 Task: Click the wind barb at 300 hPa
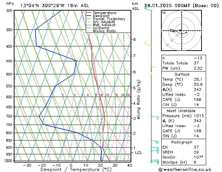pyautogui.click(x=148, y=9)
